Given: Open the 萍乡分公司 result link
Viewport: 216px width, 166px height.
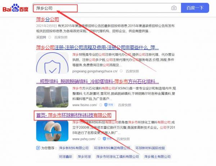Looking at the screenshot, I should coord(48,19).
